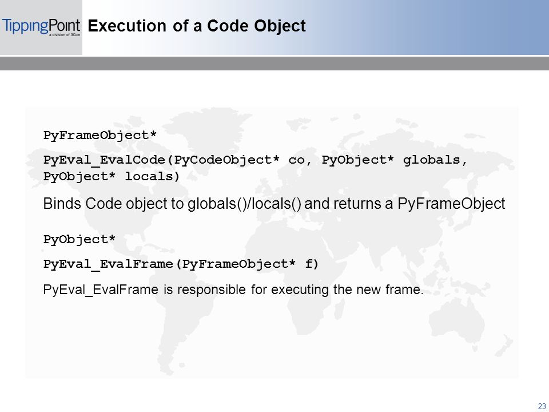Click the PyEval_EvalFrame(PyFrameObject* f) signature
The width and height of the screenshot is (549, 412).
click(x=181, y=264)
